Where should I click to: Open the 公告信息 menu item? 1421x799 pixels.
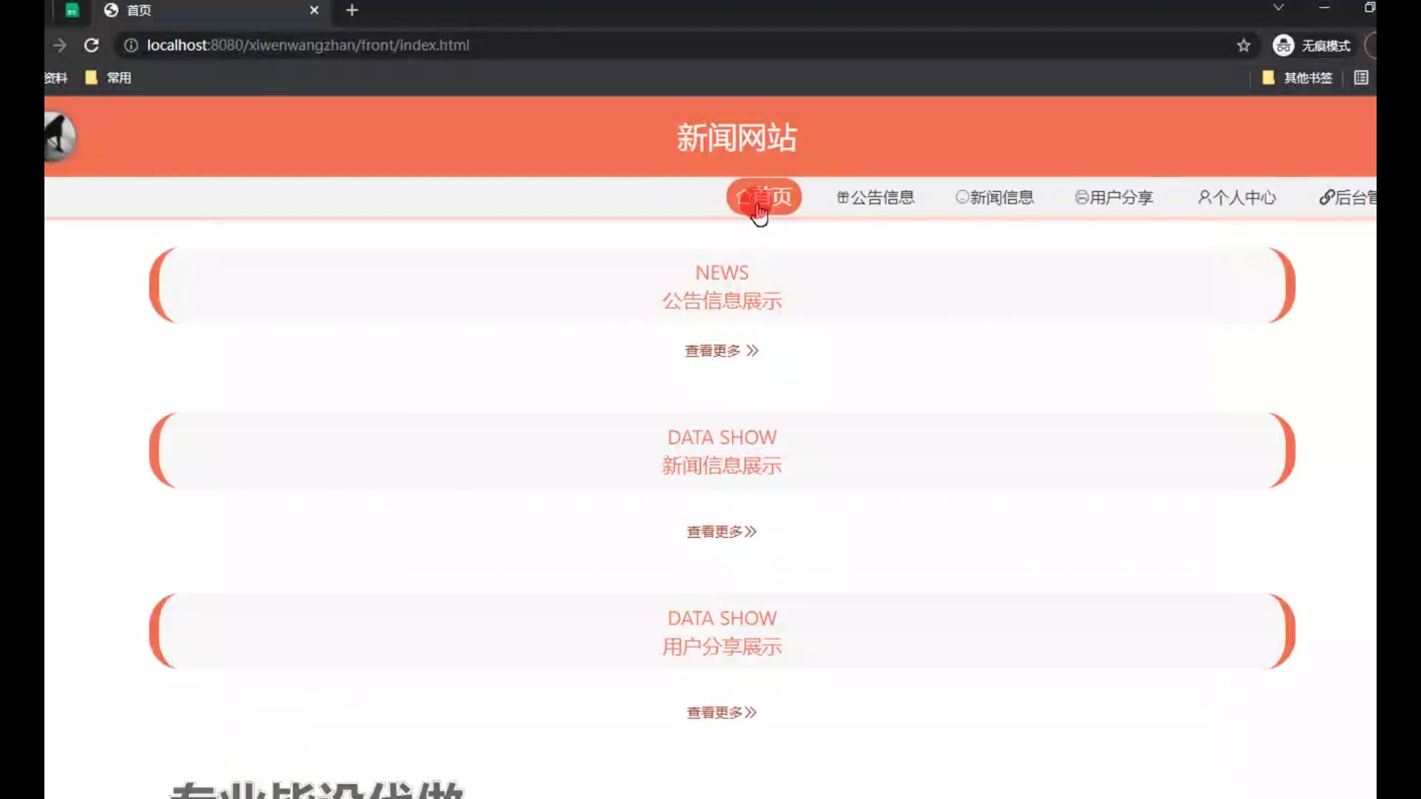pos(876,198)
